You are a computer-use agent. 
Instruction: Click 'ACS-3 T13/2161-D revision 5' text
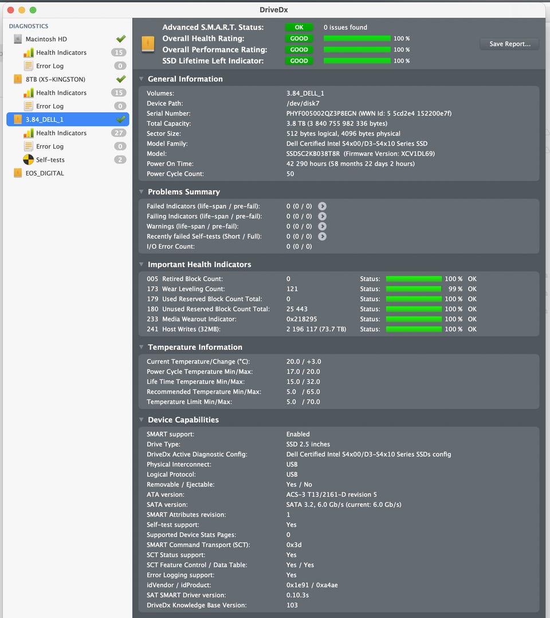tap(331, 495)
